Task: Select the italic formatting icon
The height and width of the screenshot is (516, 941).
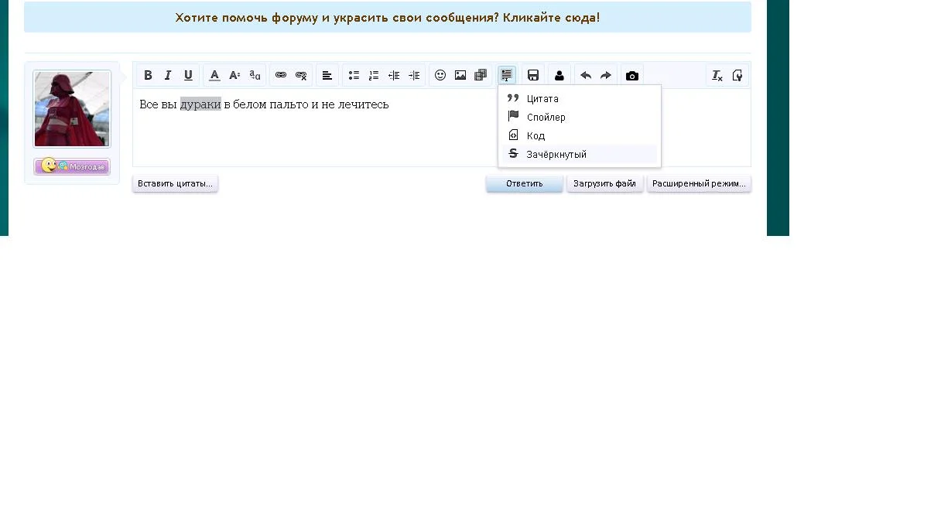Action: (x=168, y=75)
